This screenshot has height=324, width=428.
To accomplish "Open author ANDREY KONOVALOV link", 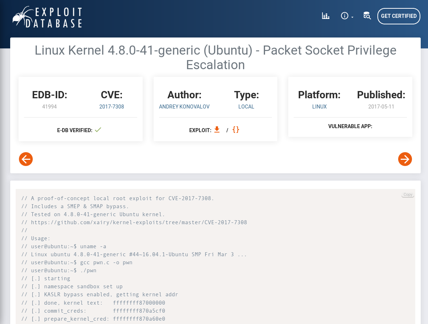I will 184,107.
